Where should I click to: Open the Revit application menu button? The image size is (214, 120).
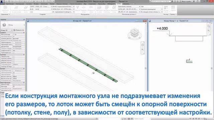[2, 2]
